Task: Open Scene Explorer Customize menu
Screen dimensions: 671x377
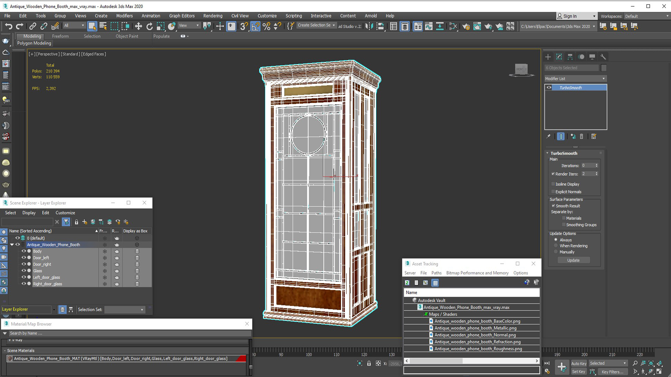Action: click(65, 213)
